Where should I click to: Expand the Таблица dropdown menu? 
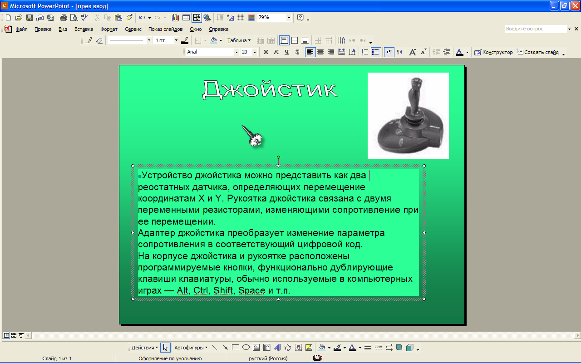pyautogui.click(x=239, y=40)
